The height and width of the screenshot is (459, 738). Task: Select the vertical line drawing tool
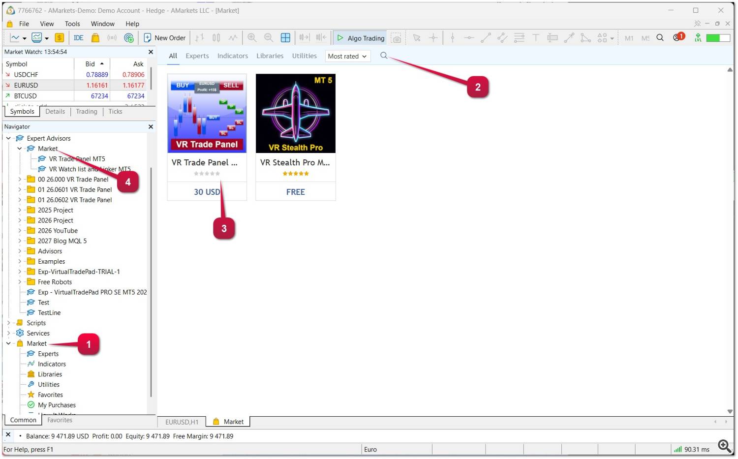pos(453,38)
